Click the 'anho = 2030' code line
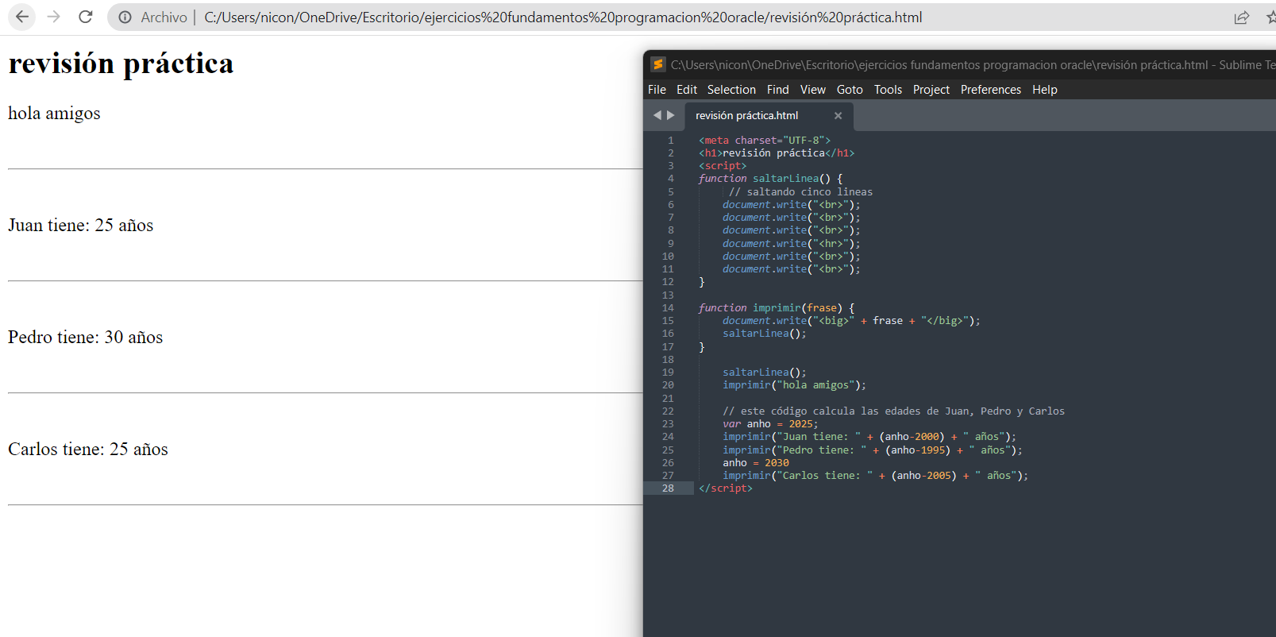 click(755, 463)
